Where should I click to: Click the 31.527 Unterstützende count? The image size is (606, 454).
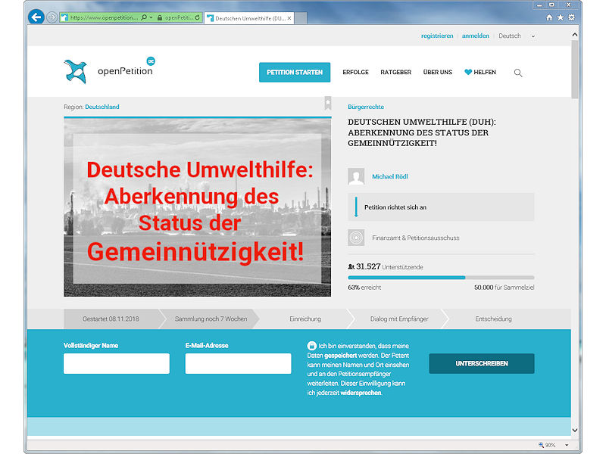coord(386,267)
